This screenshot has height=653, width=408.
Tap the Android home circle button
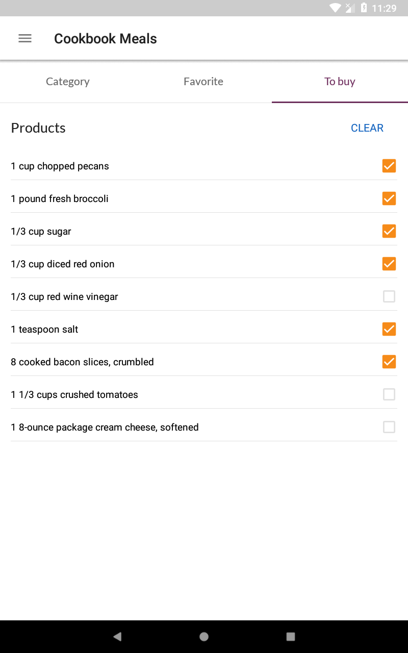click(204, 636)
